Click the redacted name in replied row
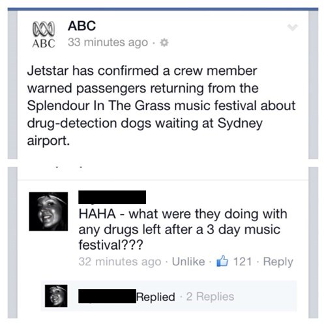This screenshot has width=326, height=326. tap(107, 296)
